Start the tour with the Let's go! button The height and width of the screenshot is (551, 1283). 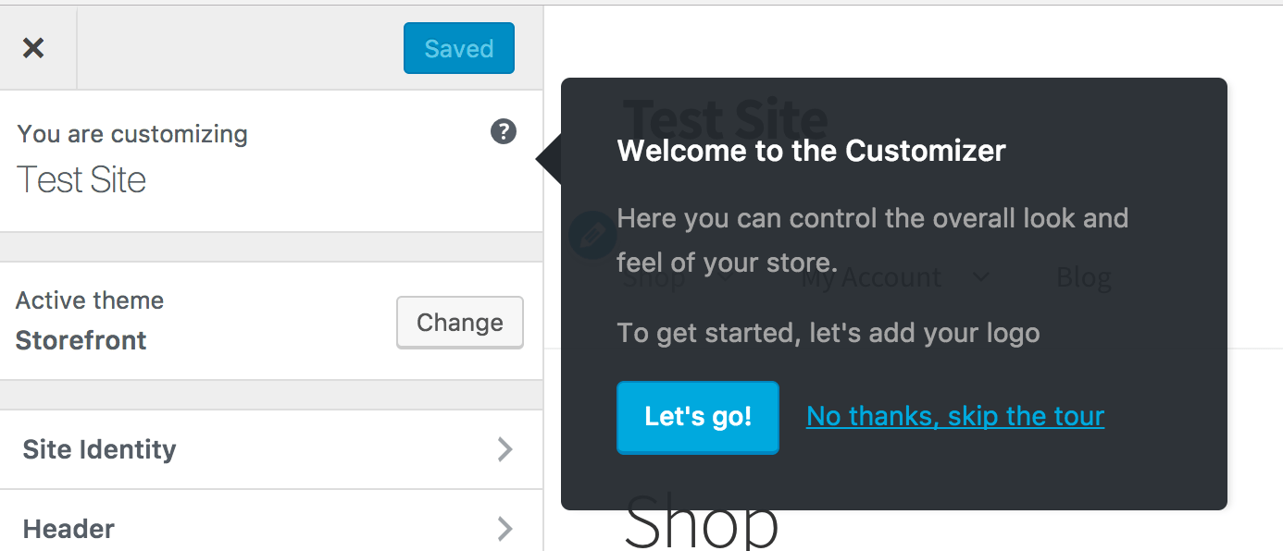point(697,417)
